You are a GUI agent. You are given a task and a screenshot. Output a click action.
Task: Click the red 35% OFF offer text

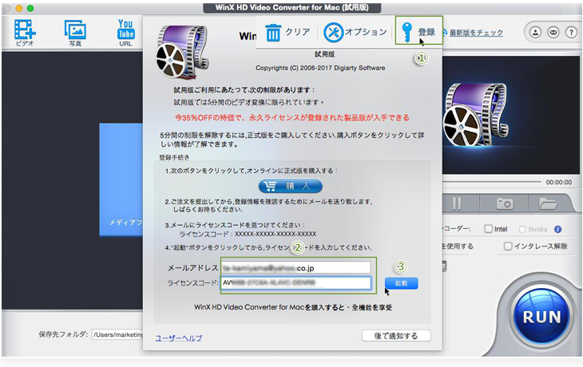[291, 118]
